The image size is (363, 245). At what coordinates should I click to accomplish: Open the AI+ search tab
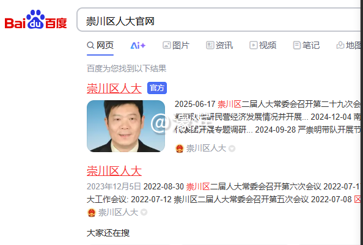138,45
